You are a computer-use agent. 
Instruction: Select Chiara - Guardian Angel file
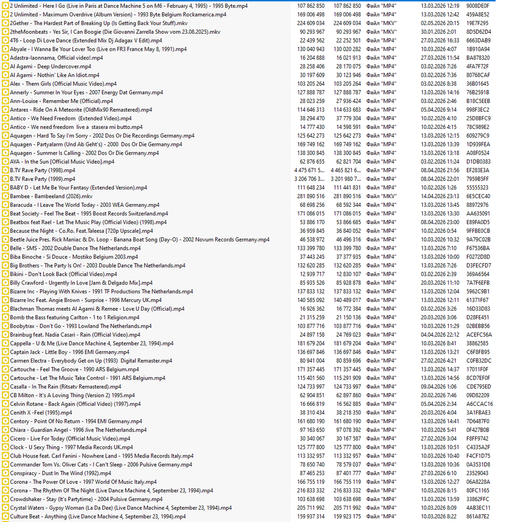78,430
